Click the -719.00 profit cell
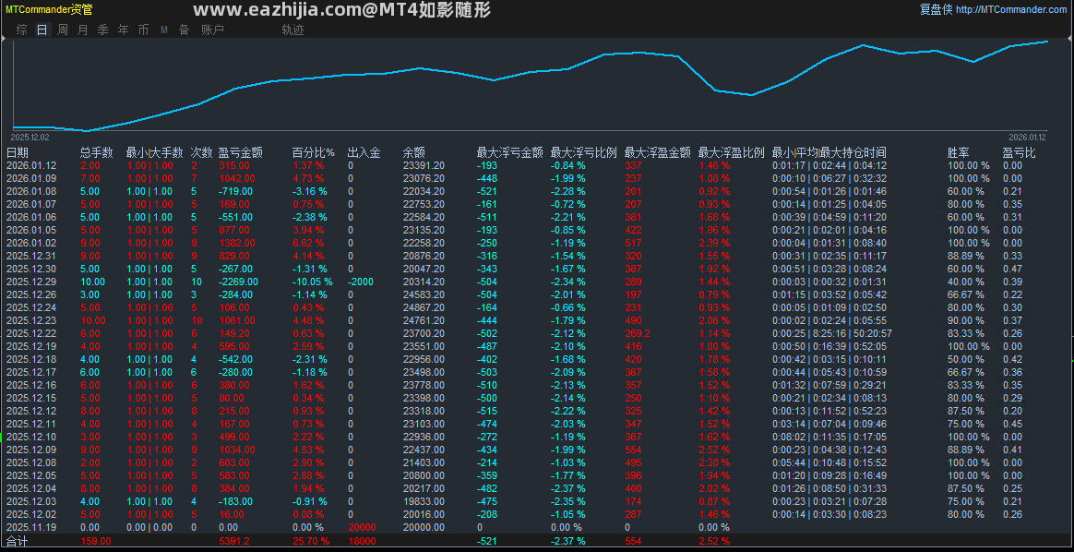This screenshot has height=552, width=1074. (x=235, y=191)
